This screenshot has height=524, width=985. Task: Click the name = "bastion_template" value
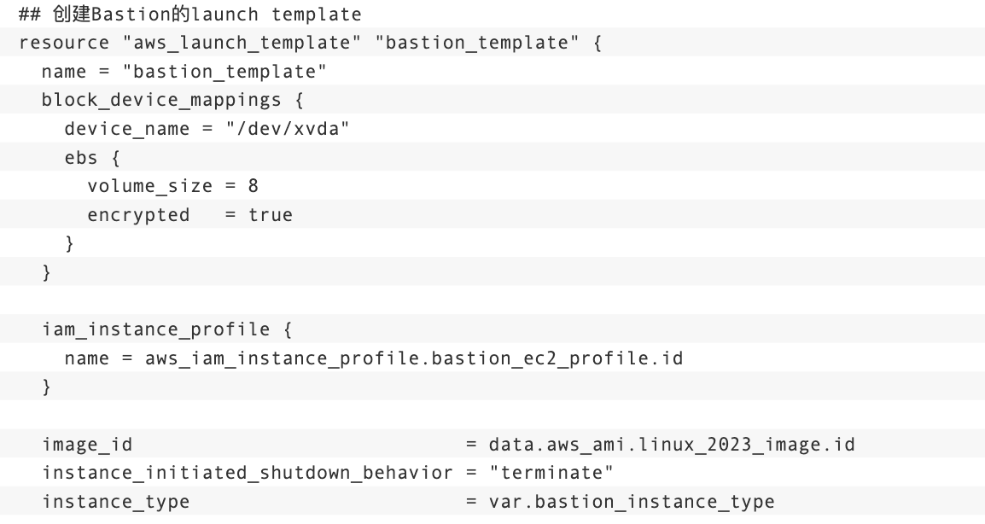(x=224, y=72)
